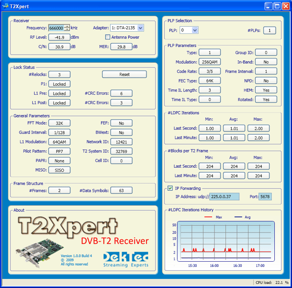Click LDPC Last Second Avg value 1.01
Image resolution: width=292 pixels, height=288 pixels.
tap(234, 128)
